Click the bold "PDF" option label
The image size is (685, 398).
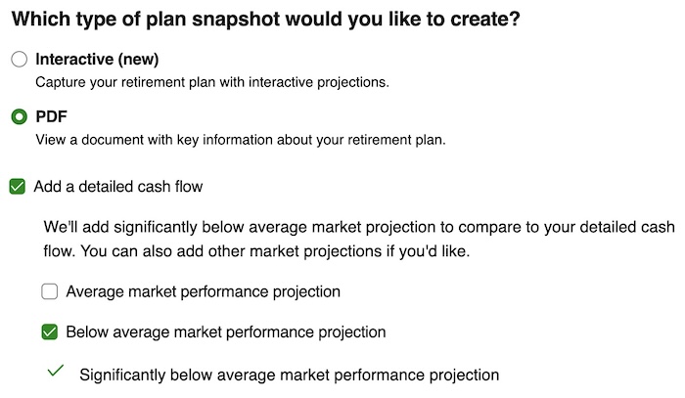point(51,116)
